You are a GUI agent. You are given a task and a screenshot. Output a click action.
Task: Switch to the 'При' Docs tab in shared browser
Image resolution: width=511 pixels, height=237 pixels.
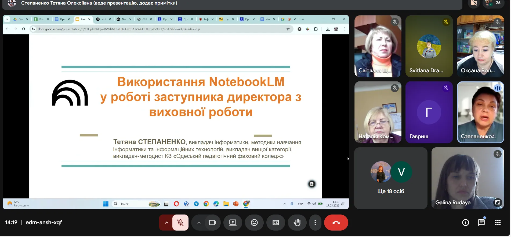(x=62, y=19)
